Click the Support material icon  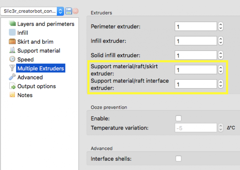(x=12, y=50)
